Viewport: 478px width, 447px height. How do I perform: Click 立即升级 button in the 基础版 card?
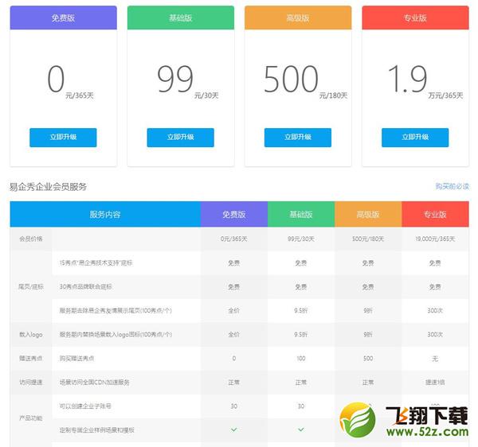click(181, 138)
